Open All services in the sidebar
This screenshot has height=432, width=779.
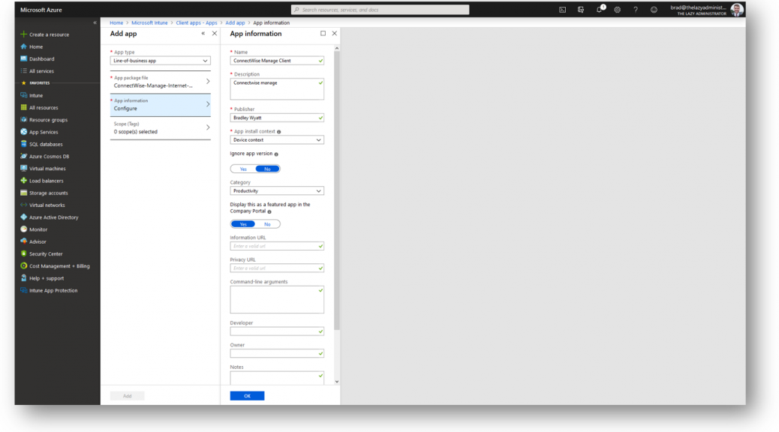[41, 71]
